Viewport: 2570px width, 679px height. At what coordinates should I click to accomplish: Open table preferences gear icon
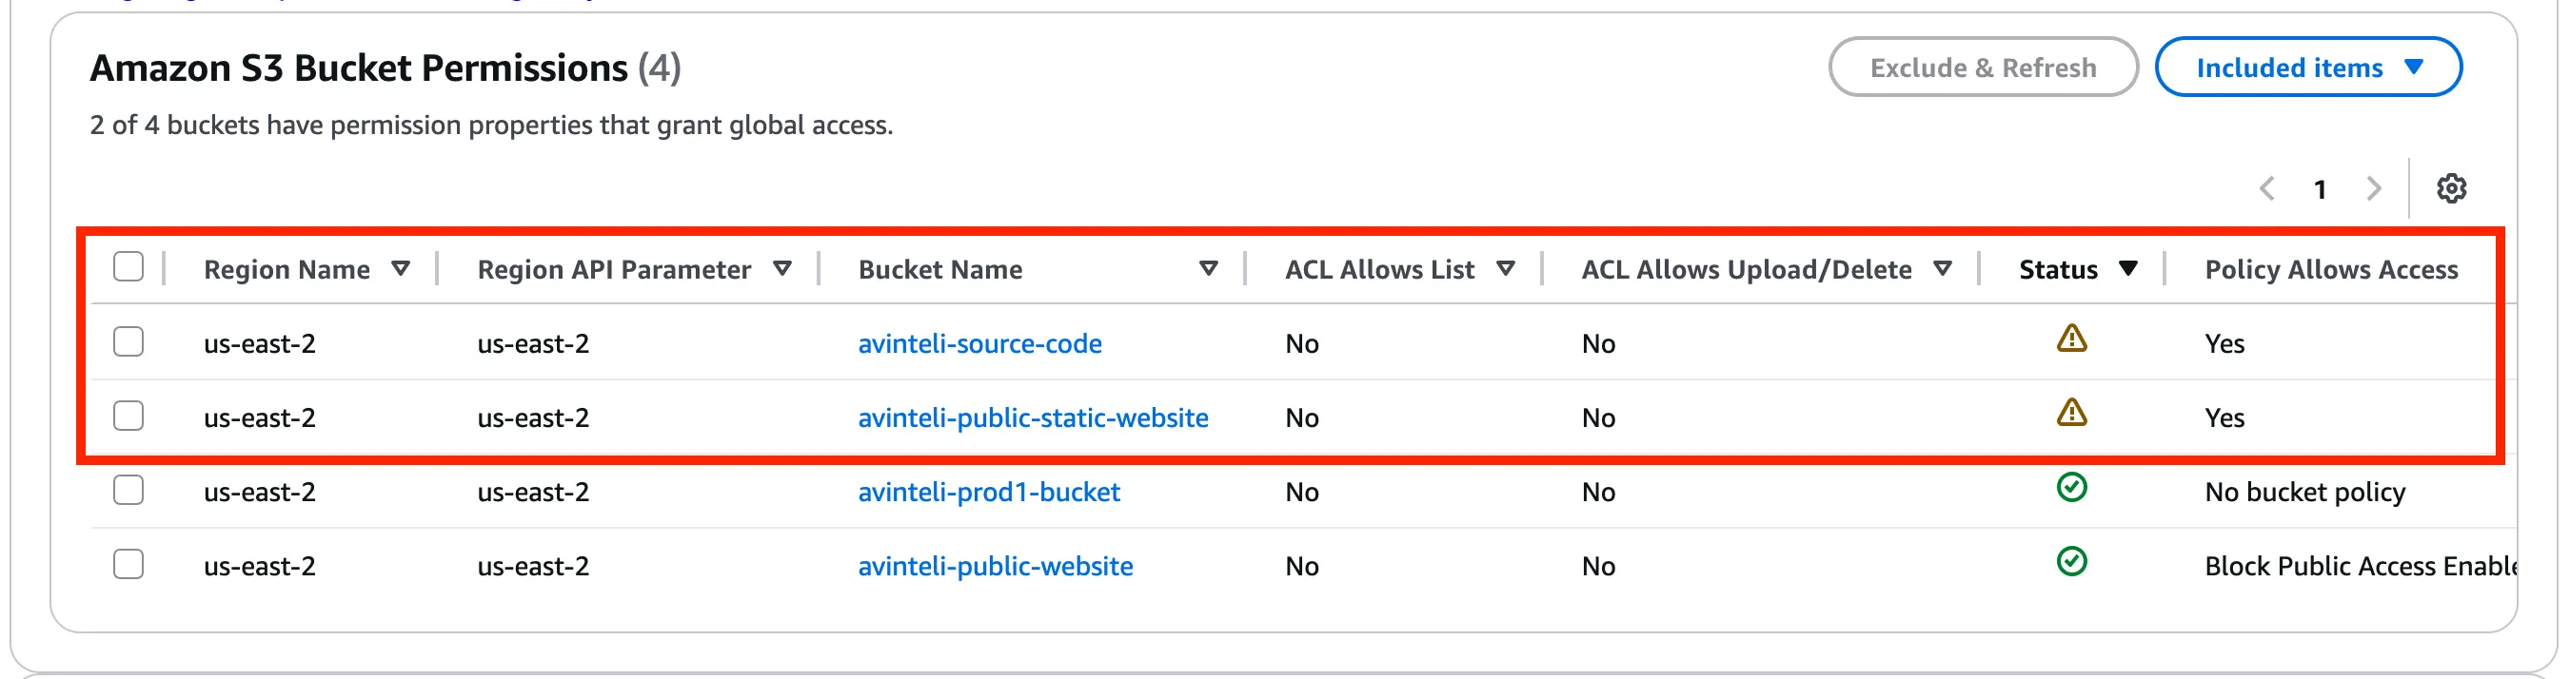pos(2450,188)
